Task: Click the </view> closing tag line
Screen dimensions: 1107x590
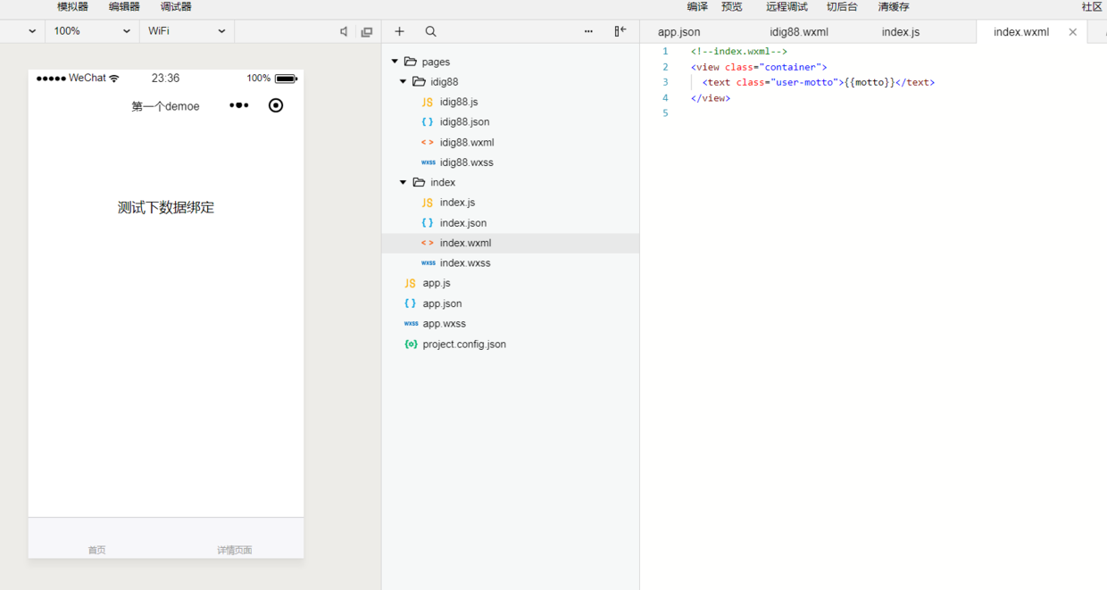Action: pyautogui.click(x=711, y=98)
